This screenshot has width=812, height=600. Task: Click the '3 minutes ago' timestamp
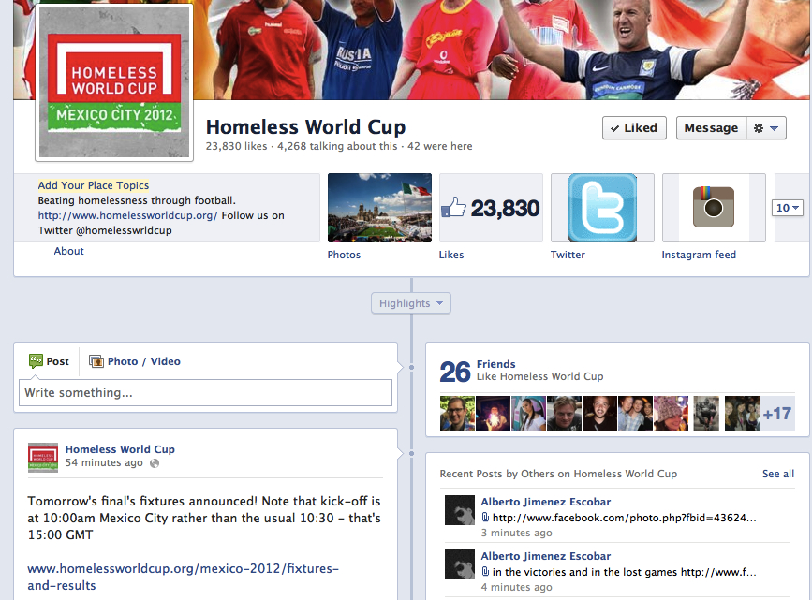pyautogui.click(x=516, y=533)
